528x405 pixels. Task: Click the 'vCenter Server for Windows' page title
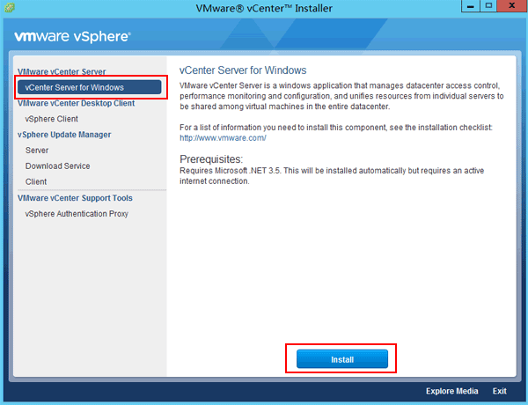tap(243, 70)
